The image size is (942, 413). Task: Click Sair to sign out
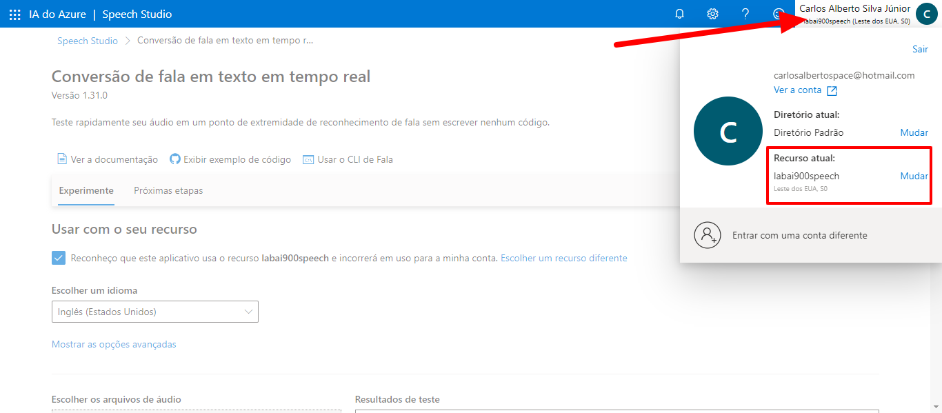point(920,49)
